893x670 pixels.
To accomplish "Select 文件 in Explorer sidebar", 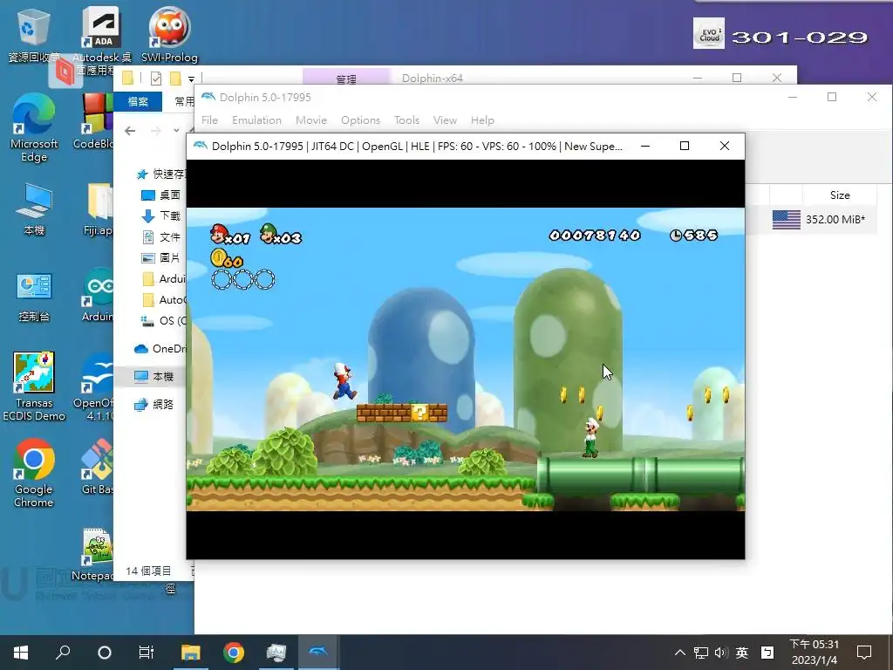I will click(x=161, y=237).
